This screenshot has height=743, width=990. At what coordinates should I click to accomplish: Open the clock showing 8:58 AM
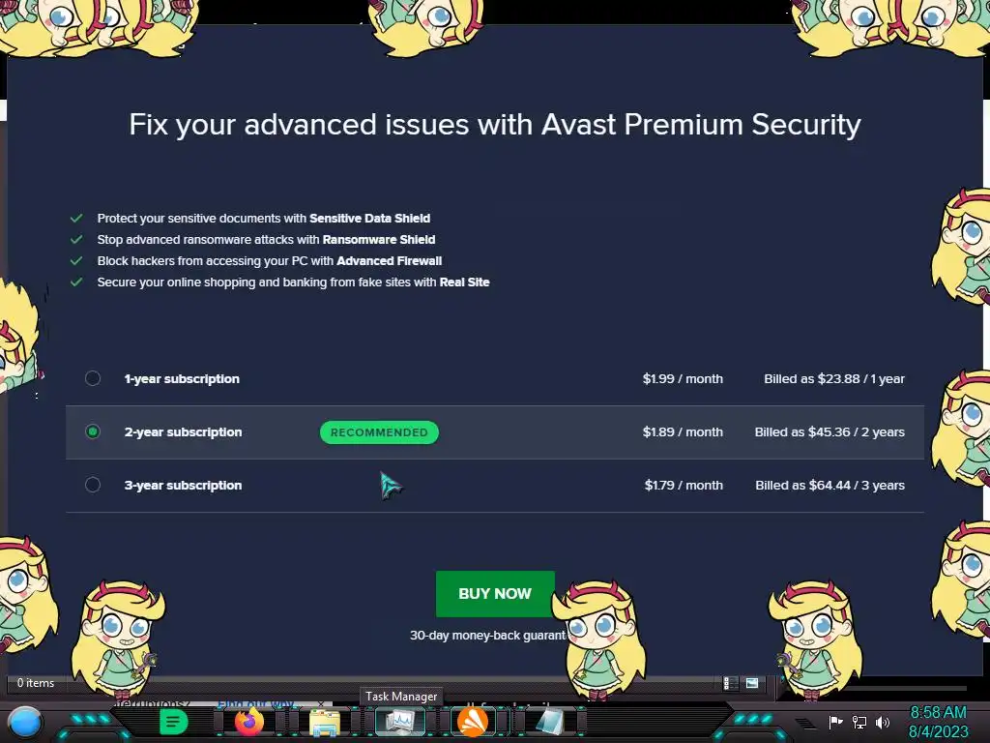pyautogui.click(x=937, y=722)
